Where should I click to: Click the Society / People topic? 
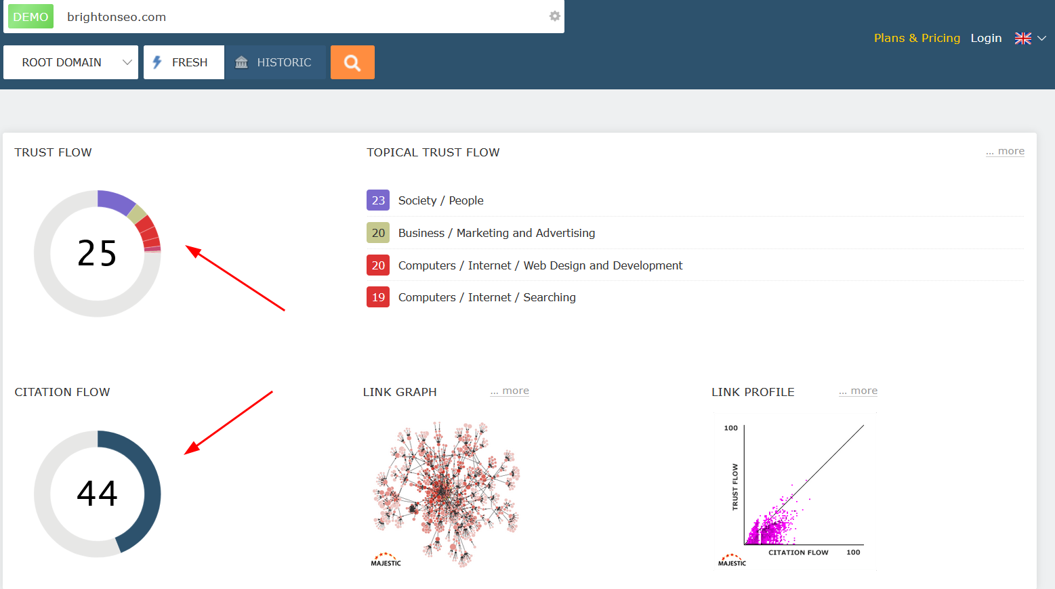click(x=440, y=200)
